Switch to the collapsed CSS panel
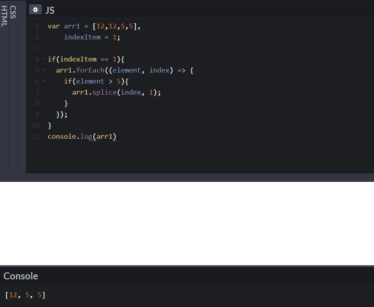374x307 pixels. tap(13, 12)
